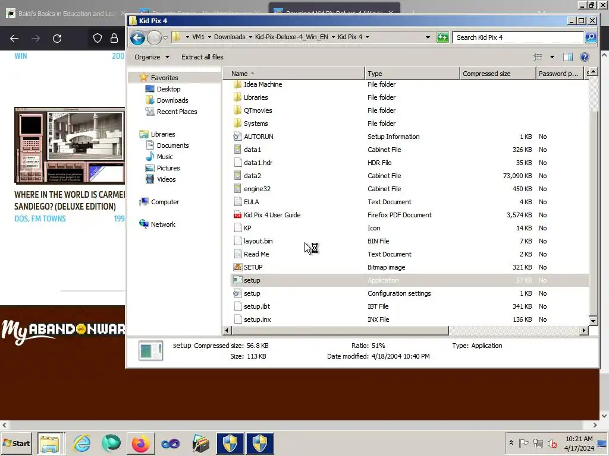Screen dimensions: 609x456
Task: Open the Organize dropdown menu
Action: [152, 57]
